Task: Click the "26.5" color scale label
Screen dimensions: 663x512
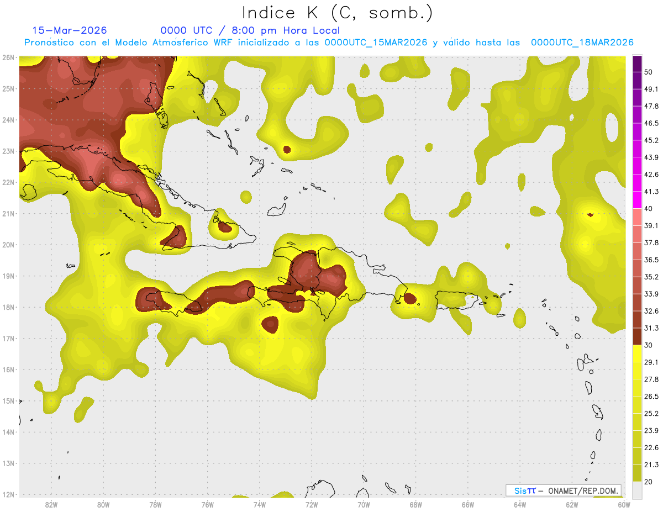Action: coord(651,396)
